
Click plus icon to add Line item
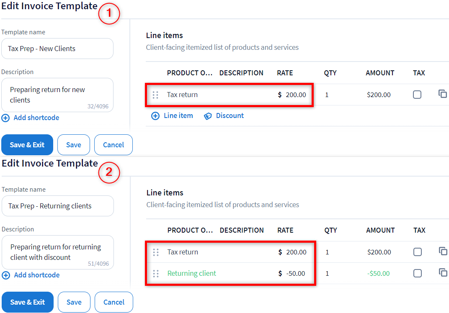(x=155, y=116)
